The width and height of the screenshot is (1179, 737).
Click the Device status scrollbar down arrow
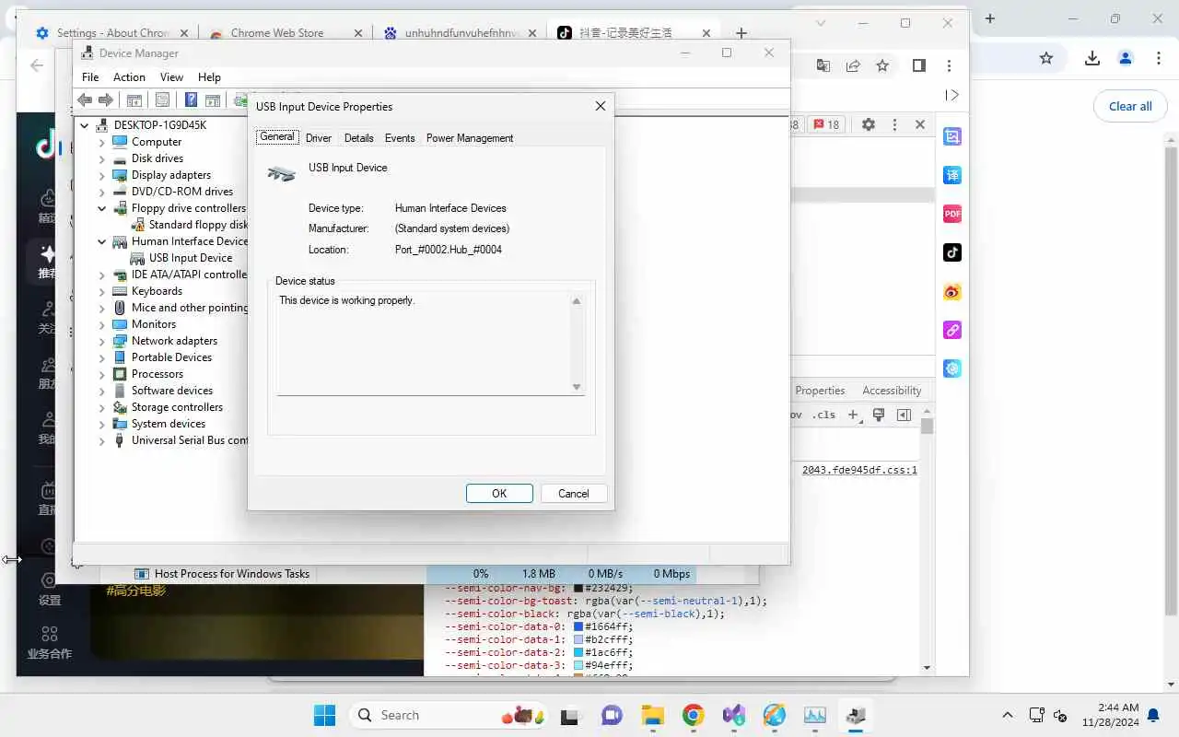point(577,387)
